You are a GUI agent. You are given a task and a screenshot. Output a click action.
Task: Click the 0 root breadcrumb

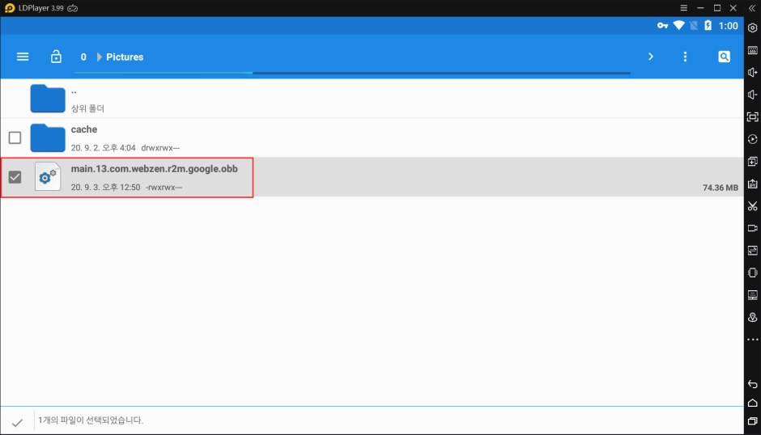[x=83, y=57]
